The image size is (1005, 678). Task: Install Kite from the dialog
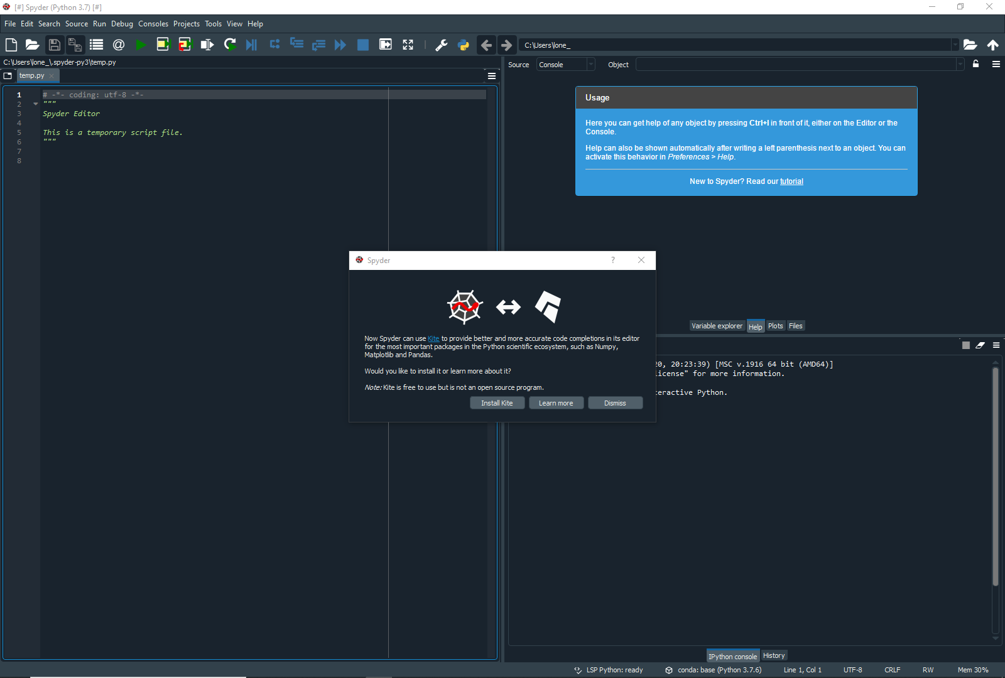[497, 402]
